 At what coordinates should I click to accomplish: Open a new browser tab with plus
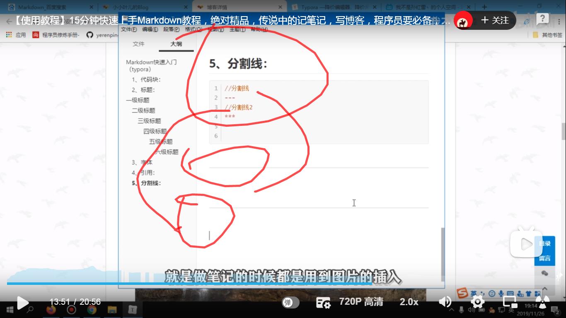[x=484, y=7]
